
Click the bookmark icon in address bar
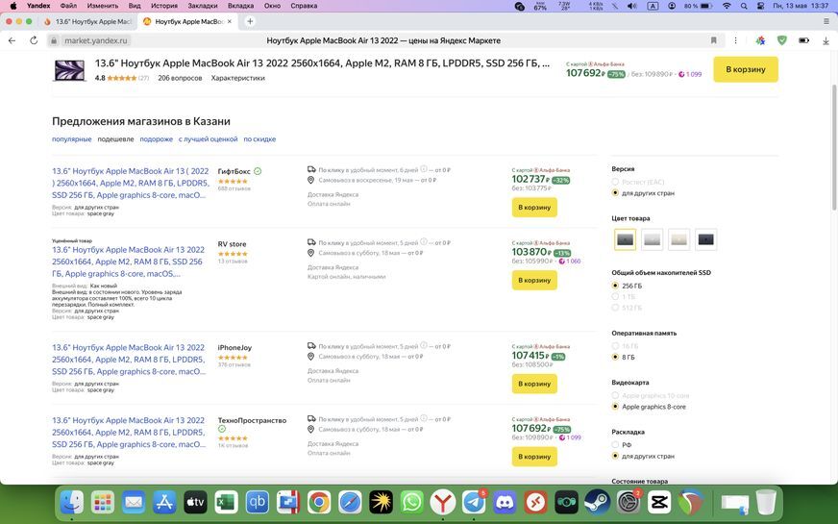pos(713,40)
